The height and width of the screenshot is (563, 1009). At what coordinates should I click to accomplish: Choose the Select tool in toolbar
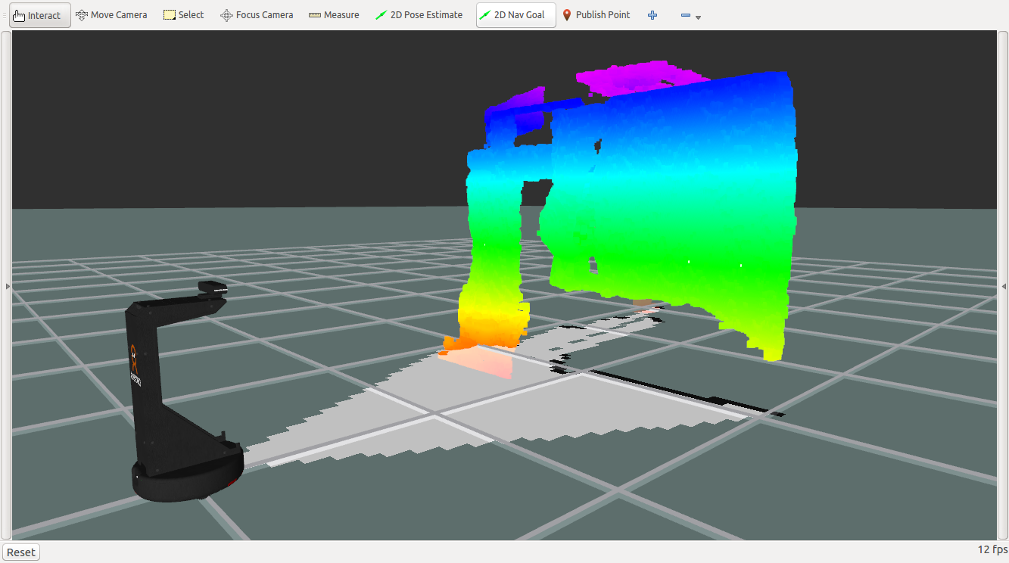click(x=184, y=15)
